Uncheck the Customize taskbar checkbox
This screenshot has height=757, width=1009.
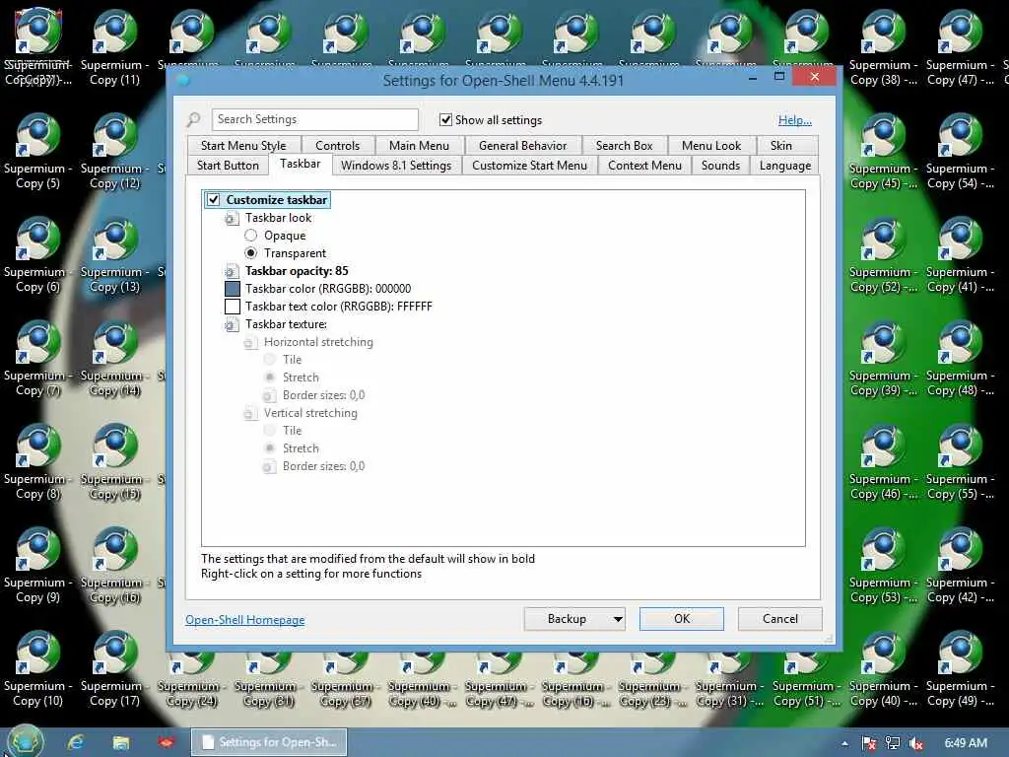[214, 199]
